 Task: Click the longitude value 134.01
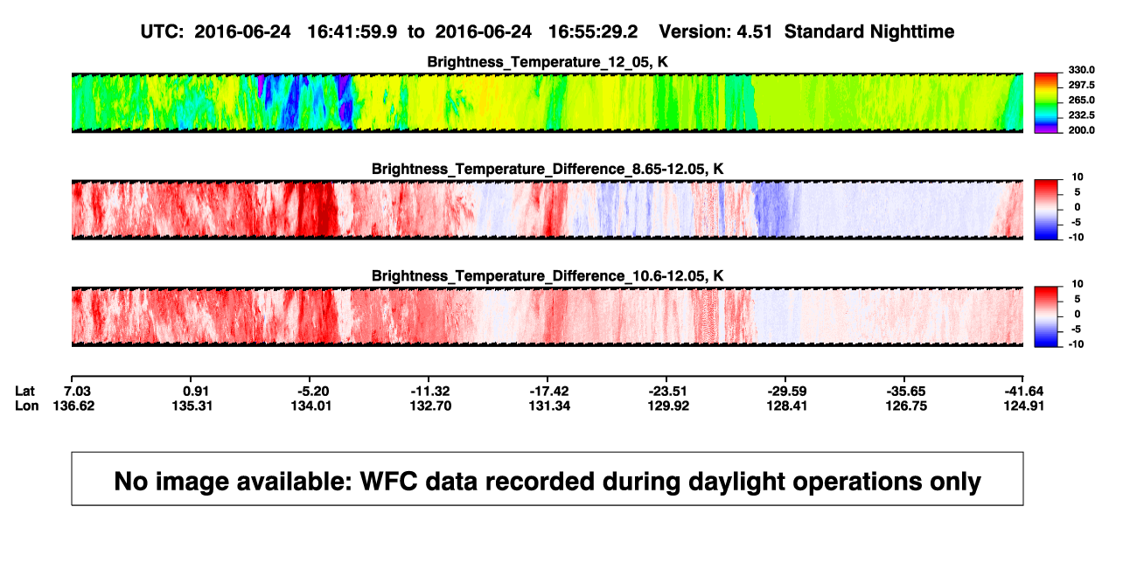click(313, 406)
